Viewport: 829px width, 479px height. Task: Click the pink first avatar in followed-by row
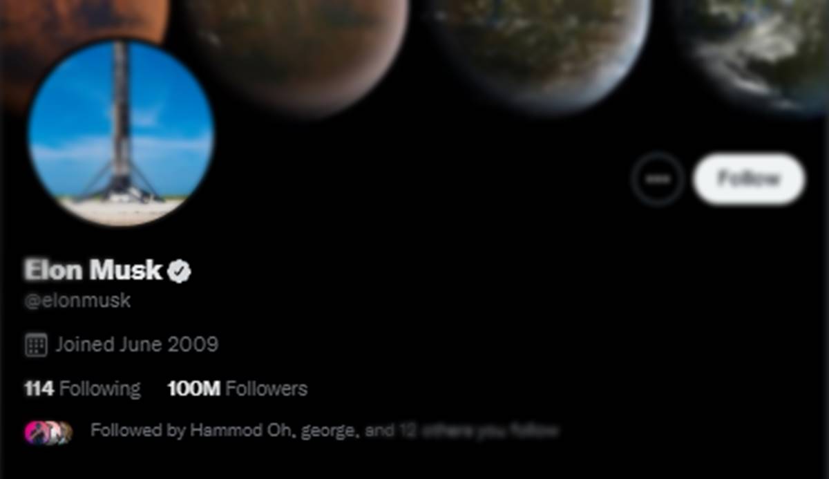tap(35, 433)
